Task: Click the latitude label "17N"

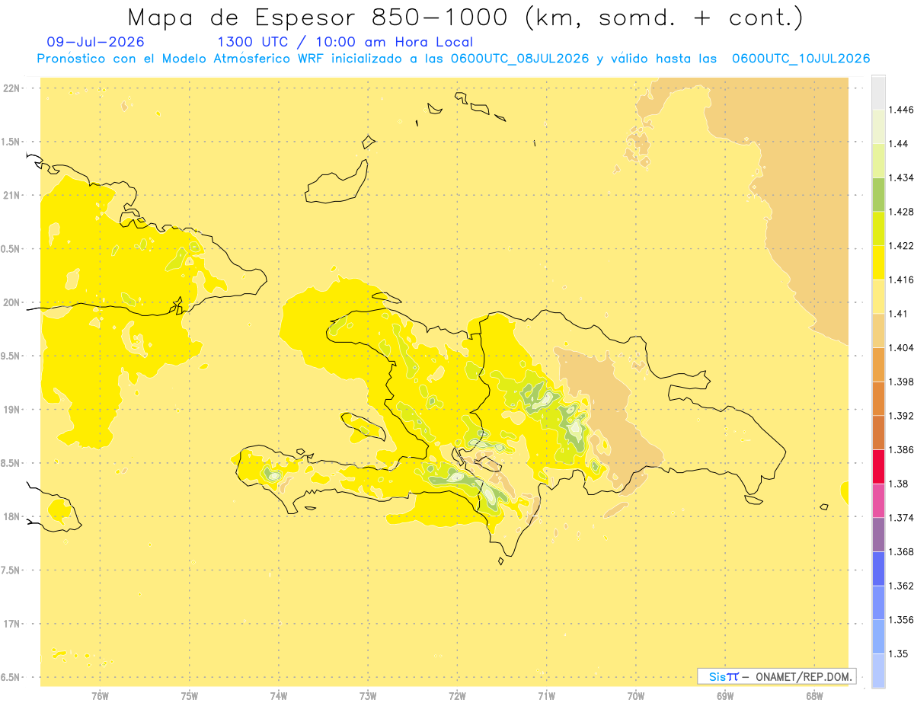Action: [13, 624]
